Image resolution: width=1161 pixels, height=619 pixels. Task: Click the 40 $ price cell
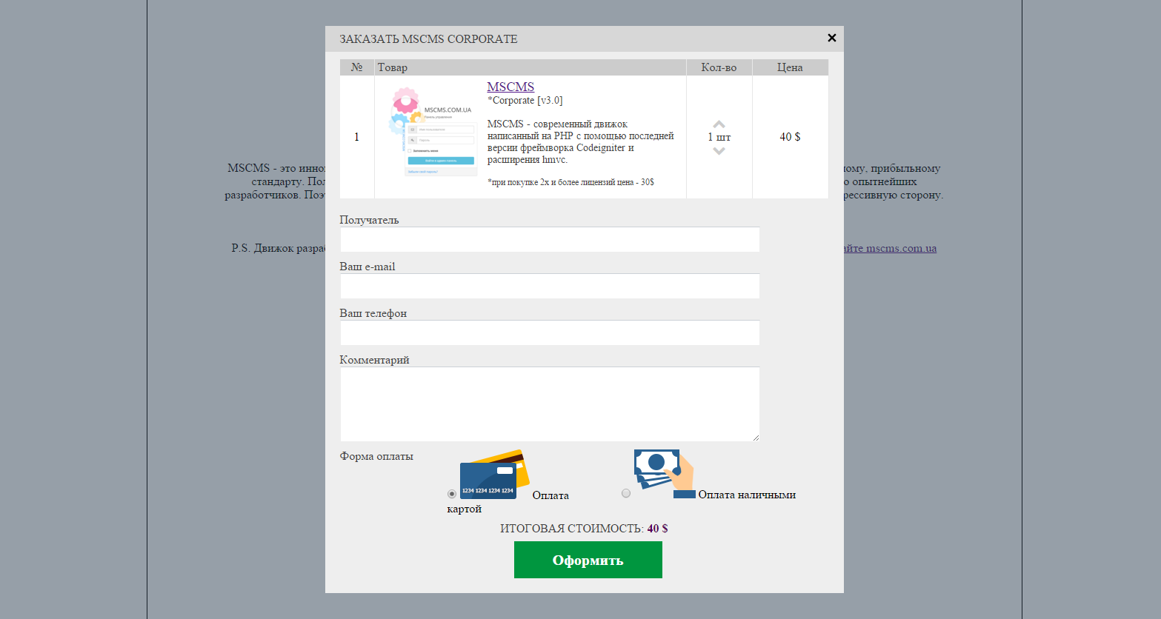coord(790,137)
